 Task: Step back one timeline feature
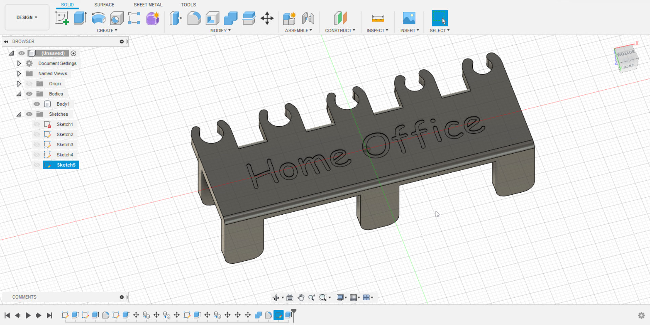pos(18,316)
